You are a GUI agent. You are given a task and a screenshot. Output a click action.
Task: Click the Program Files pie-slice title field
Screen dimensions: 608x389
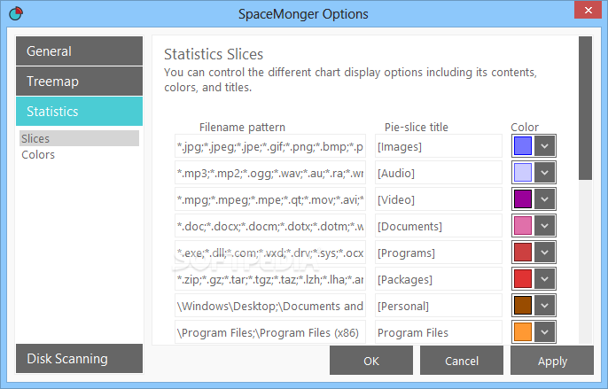439,332
